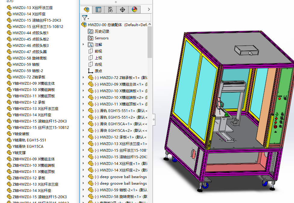Open the ConfigurationManager tab icon
Viewport: 294px width, 203px height.
pos(110,10)
